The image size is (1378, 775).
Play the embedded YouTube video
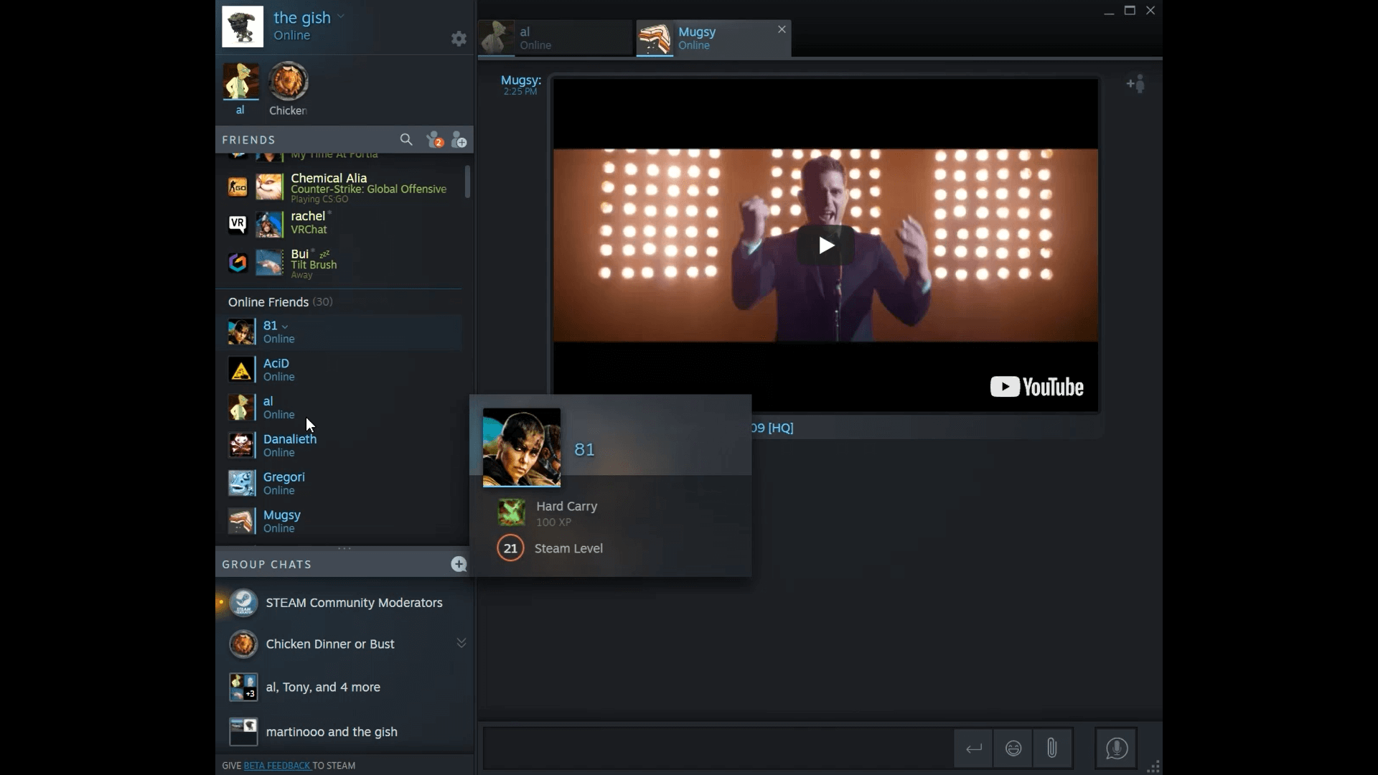click(x=825, y=245)
